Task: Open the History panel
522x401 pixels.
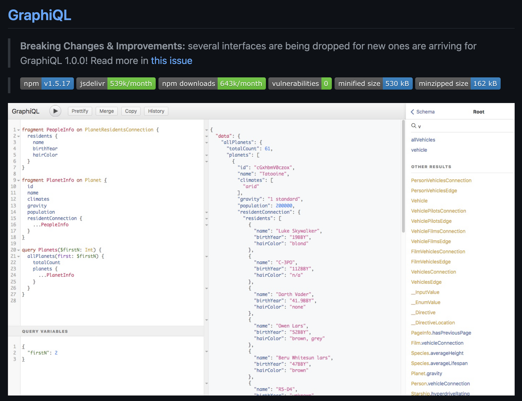Action: (156, 111)
